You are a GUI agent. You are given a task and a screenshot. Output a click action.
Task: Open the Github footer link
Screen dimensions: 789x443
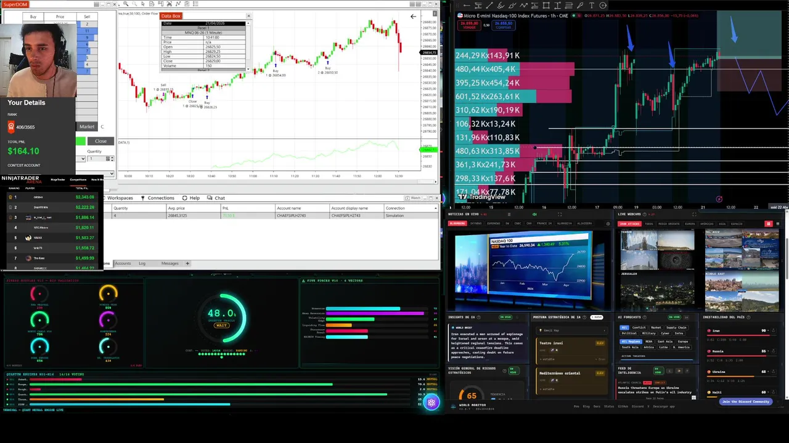pyautogui.click(x=623, y=406)
